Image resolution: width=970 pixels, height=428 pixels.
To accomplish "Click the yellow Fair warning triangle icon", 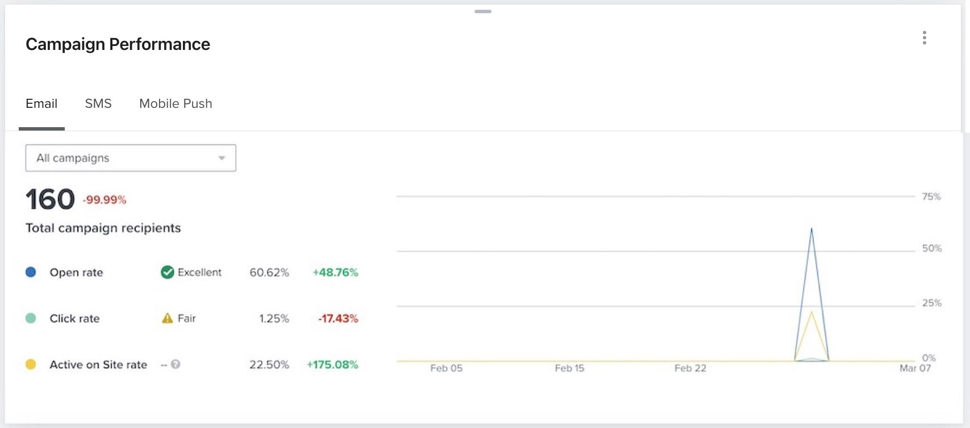I will 167,318.
